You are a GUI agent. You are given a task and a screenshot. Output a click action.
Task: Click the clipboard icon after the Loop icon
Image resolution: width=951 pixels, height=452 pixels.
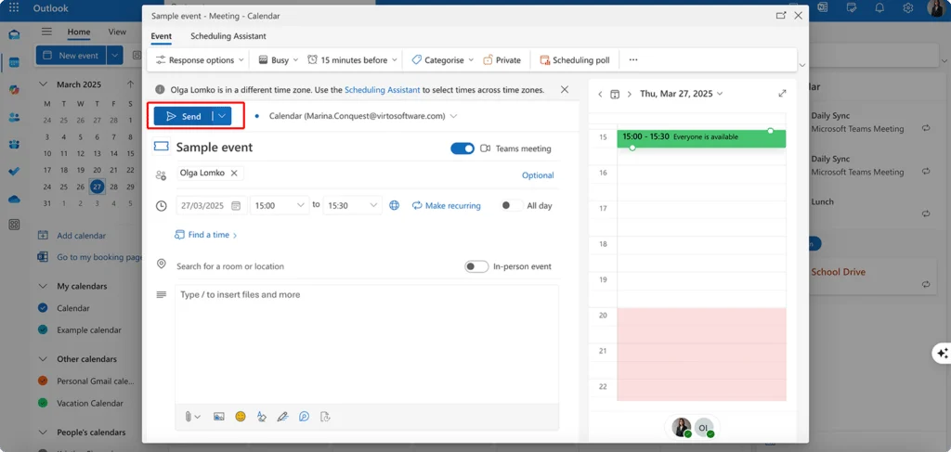tap(325, 416)
